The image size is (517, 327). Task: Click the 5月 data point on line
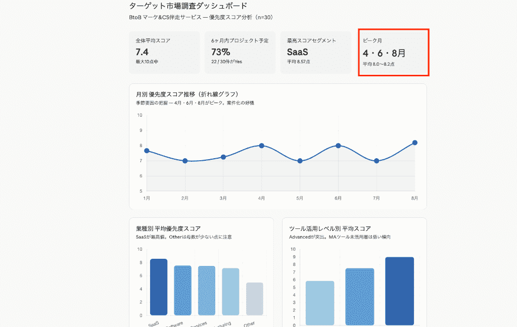300,161
